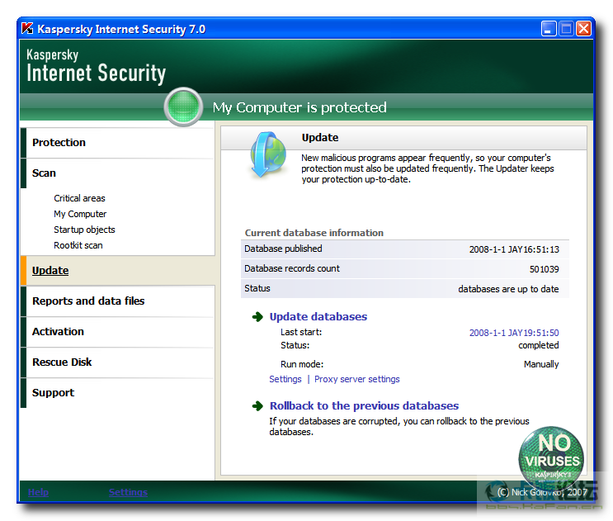
Task: Click the green arrow beside Update databases
Action: [257, 317]
